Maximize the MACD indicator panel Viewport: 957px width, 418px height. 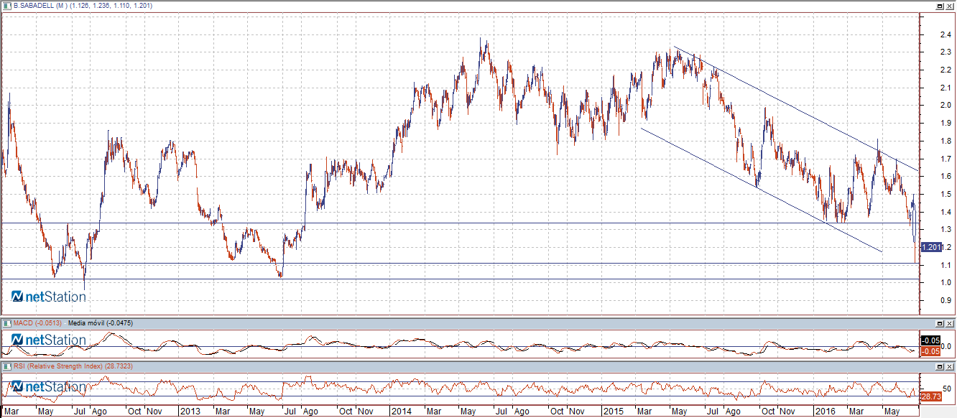(x=940, y=323)
